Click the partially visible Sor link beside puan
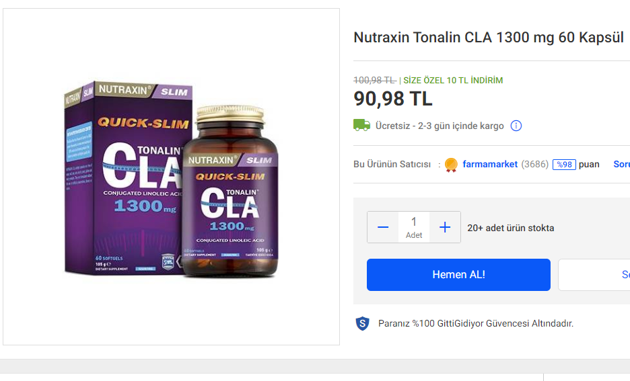This screenshot has height=381, width=630. tap(621, 165)
